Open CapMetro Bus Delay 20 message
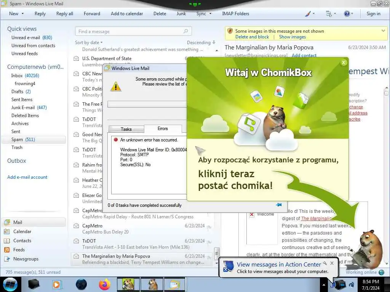The width and height of the screenshot is (390, 292). click(142, 229)
